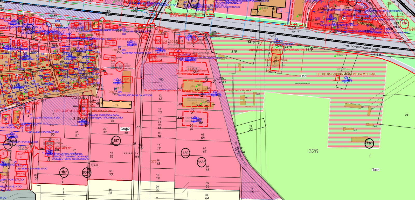Click the large 326 district label
Viewport: 415px width, 200px height.
[313, 151]
